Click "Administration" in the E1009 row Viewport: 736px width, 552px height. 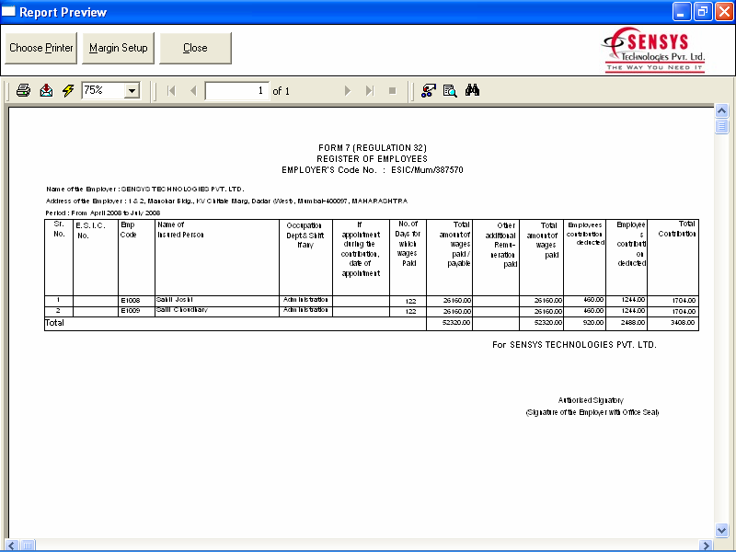pyautogui.click(x=305, y=310)
